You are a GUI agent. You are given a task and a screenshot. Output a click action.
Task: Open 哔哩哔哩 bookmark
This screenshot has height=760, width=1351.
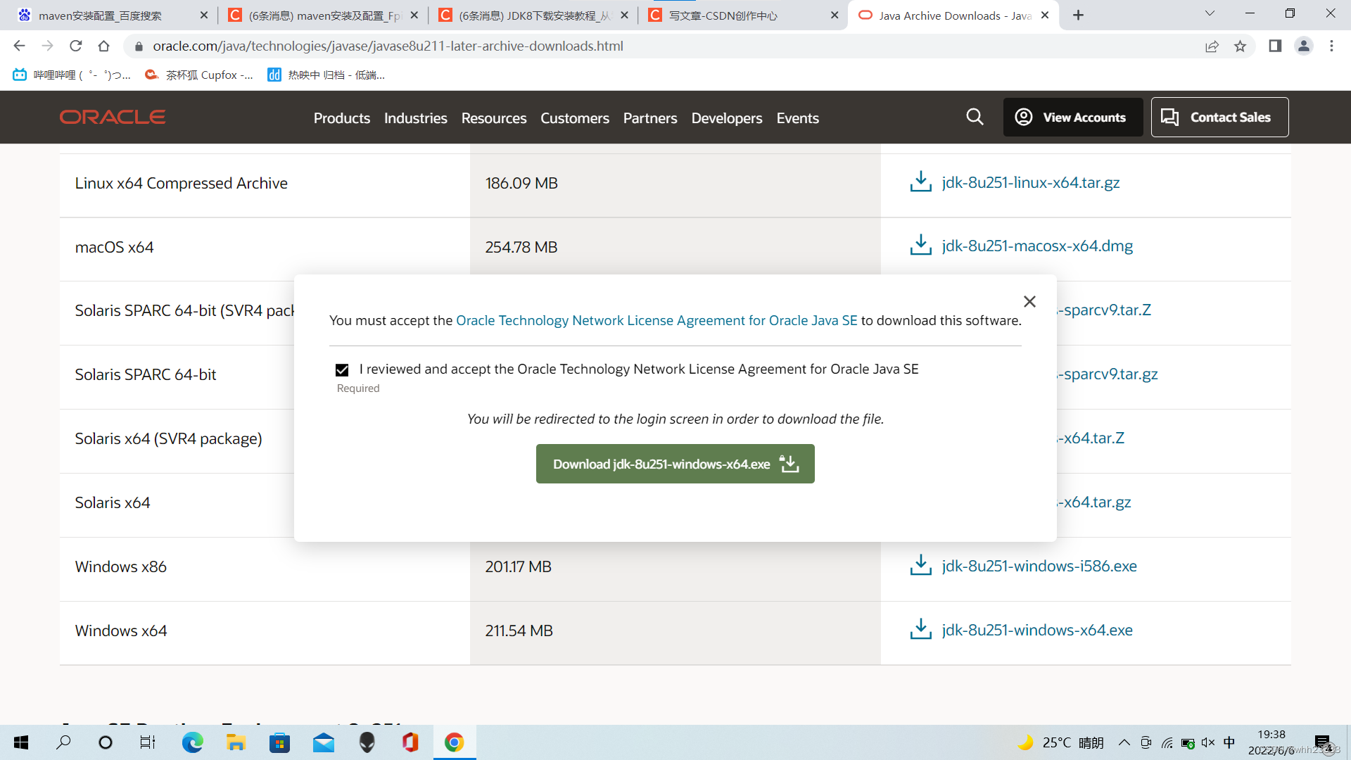(72, 75)
